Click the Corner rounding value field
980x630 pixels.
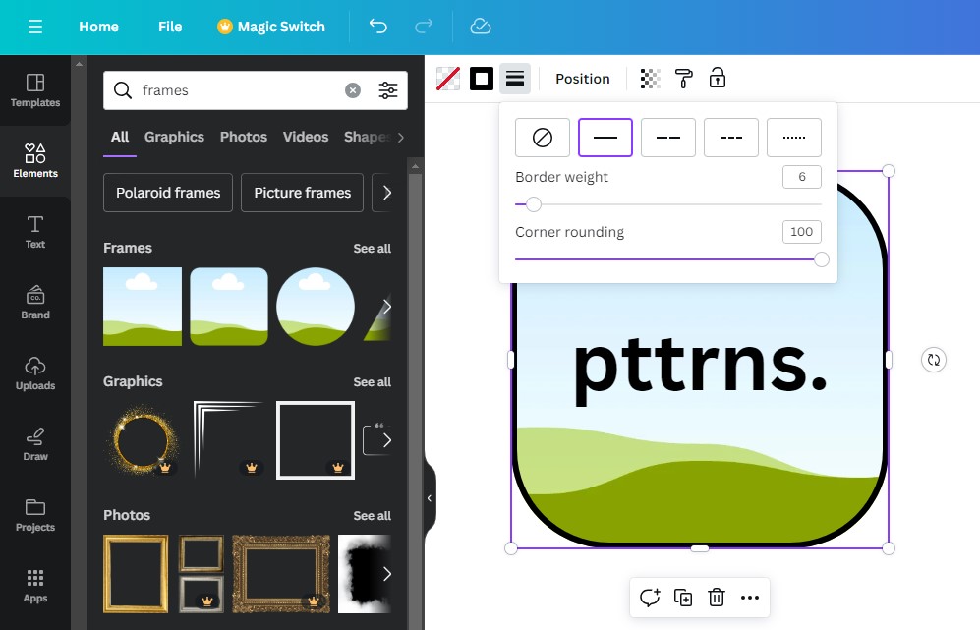[802, 232]
